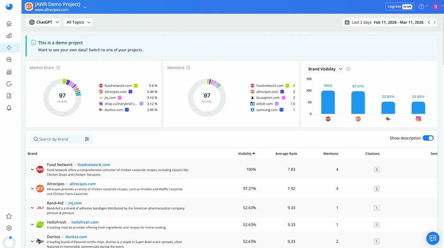Image resolution: width=444 pixels, height=248 pixels.
Task: Click the Upgrade 7d left button
Action: (400, 7)
